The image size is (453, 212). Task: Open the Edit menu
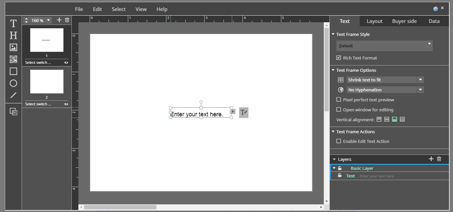click(x=97, y=9)
